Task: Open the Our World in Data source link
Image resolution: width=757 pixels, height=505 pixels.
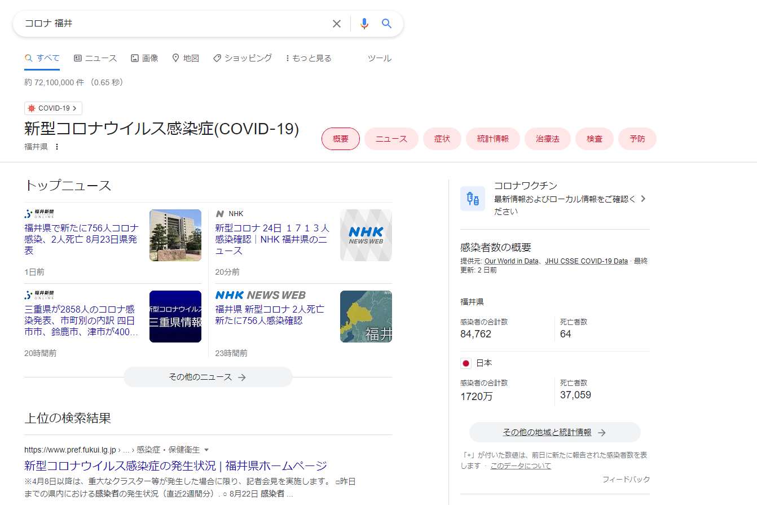Action: (511, 261)
